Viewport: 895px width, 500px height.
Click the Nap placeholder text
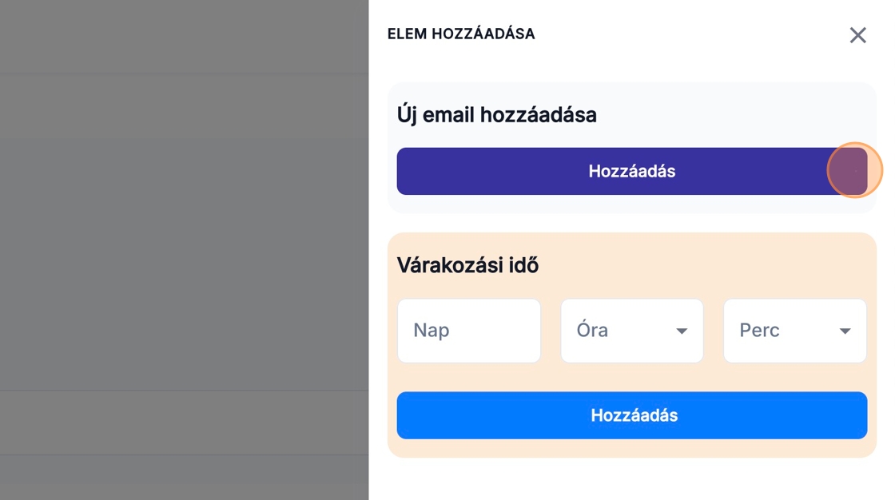431,331
